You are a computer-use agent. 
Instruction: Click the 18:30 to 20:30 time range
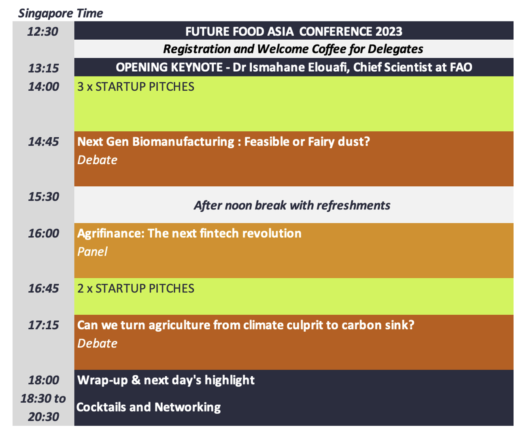(x=43, y=408)
